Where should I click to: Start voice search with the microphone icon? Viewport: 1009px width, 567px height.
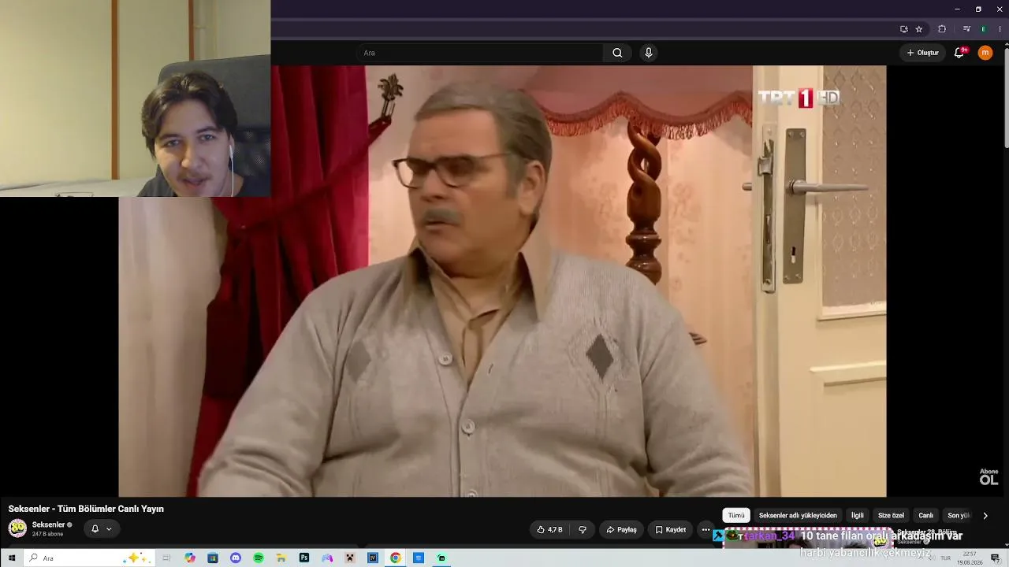(649, 53)
